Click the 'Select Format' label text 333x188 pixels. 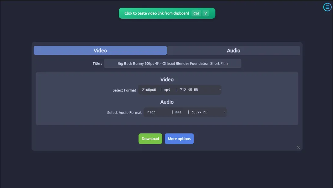click(124, 90)
